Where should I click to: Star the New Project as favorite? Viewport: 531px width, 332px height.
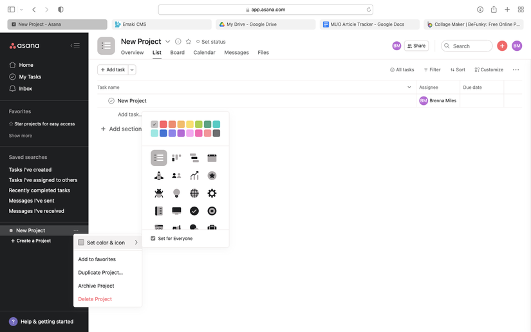(189, 42)
